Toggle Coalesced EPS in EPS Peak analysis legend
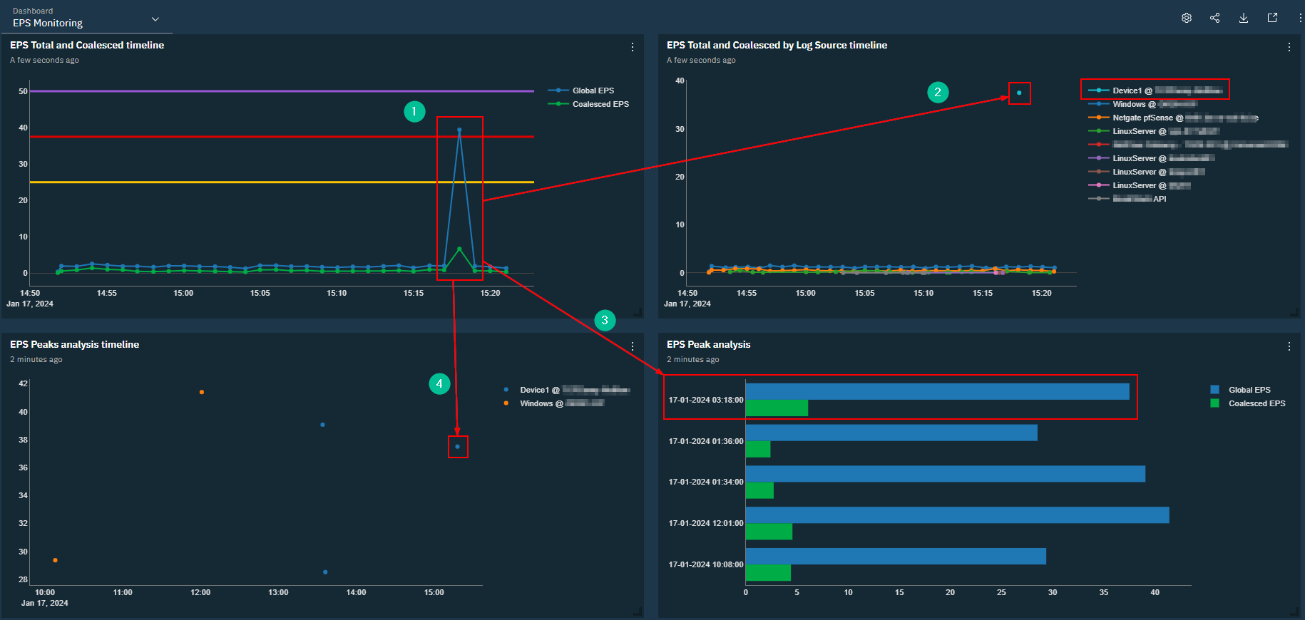The image size is (1305, 620). 1248,403
